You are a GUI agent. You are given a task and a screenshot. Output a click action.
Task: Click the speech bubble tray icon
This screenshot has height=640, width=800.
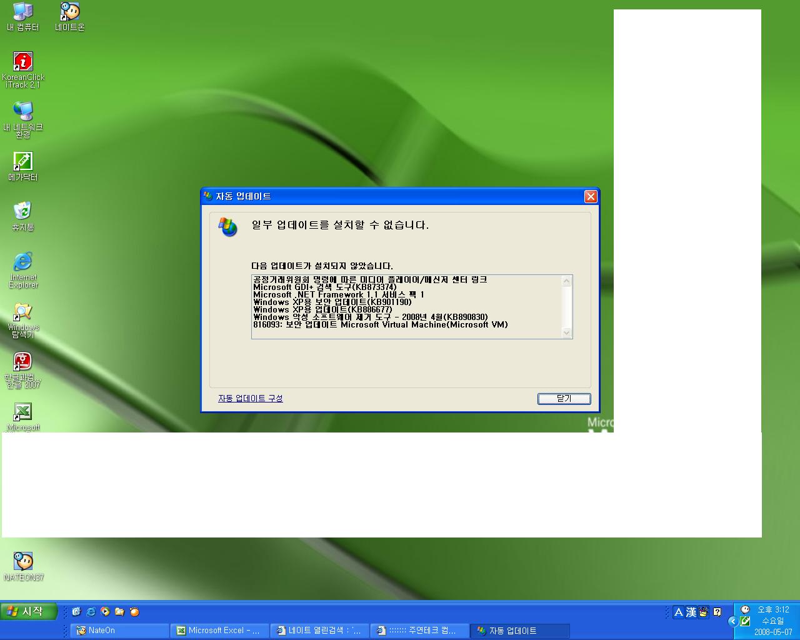tap(745, 609)
